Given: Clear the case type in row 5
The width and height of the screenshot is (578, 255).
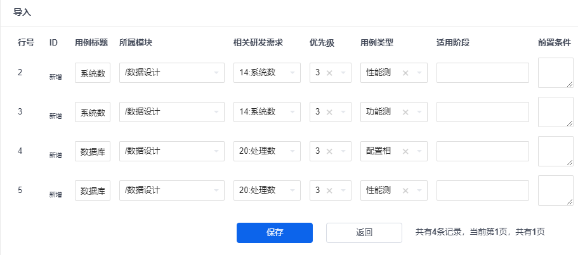Looking at the screenshot, I should click(405, 190).
